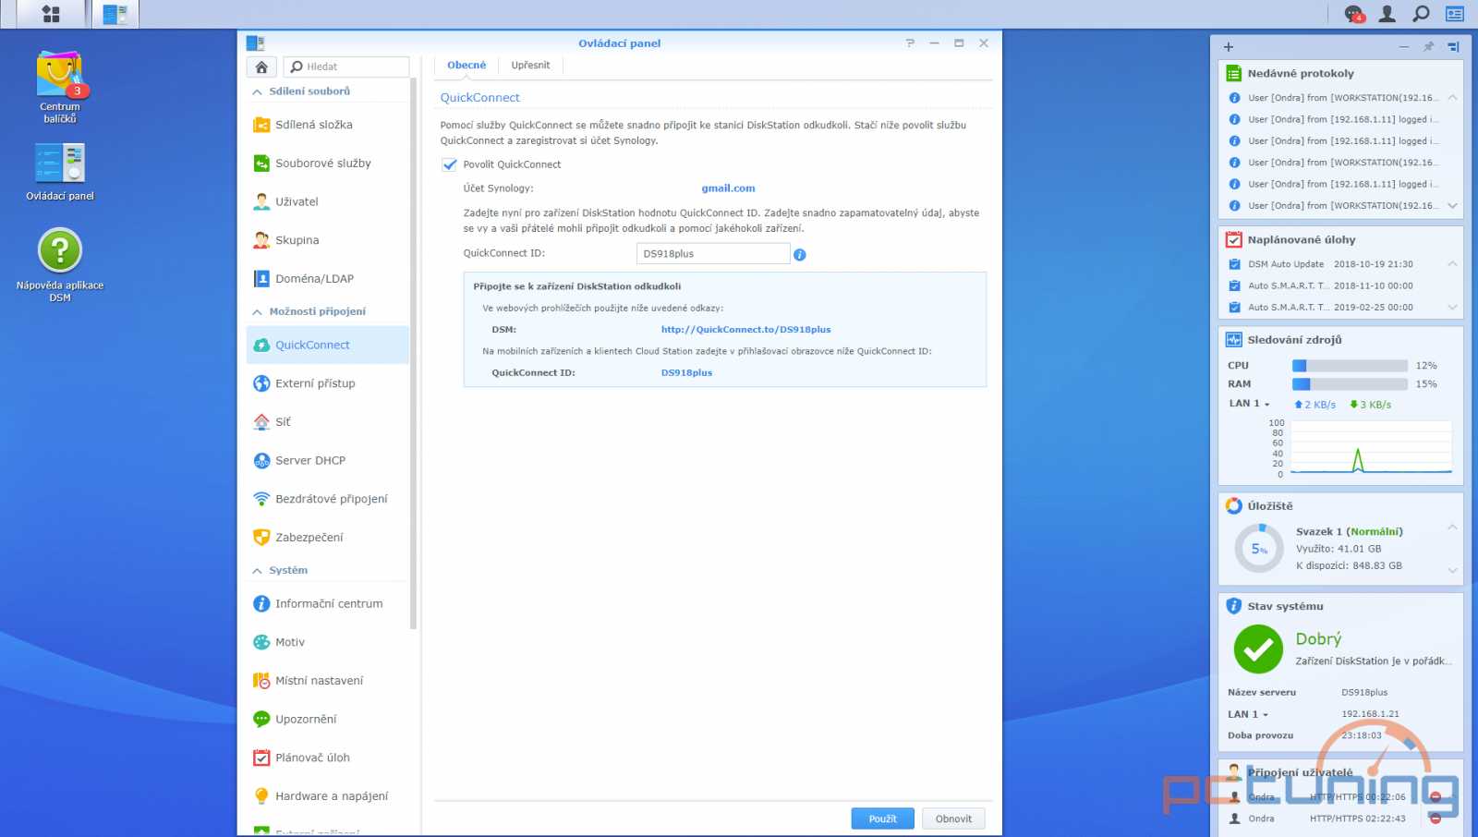Click the 5% storage usage ring

coord(1259,549)
